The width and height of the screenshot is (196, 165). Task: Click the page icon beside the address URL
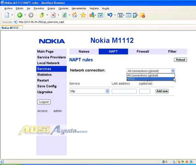(x=16, y=22)
